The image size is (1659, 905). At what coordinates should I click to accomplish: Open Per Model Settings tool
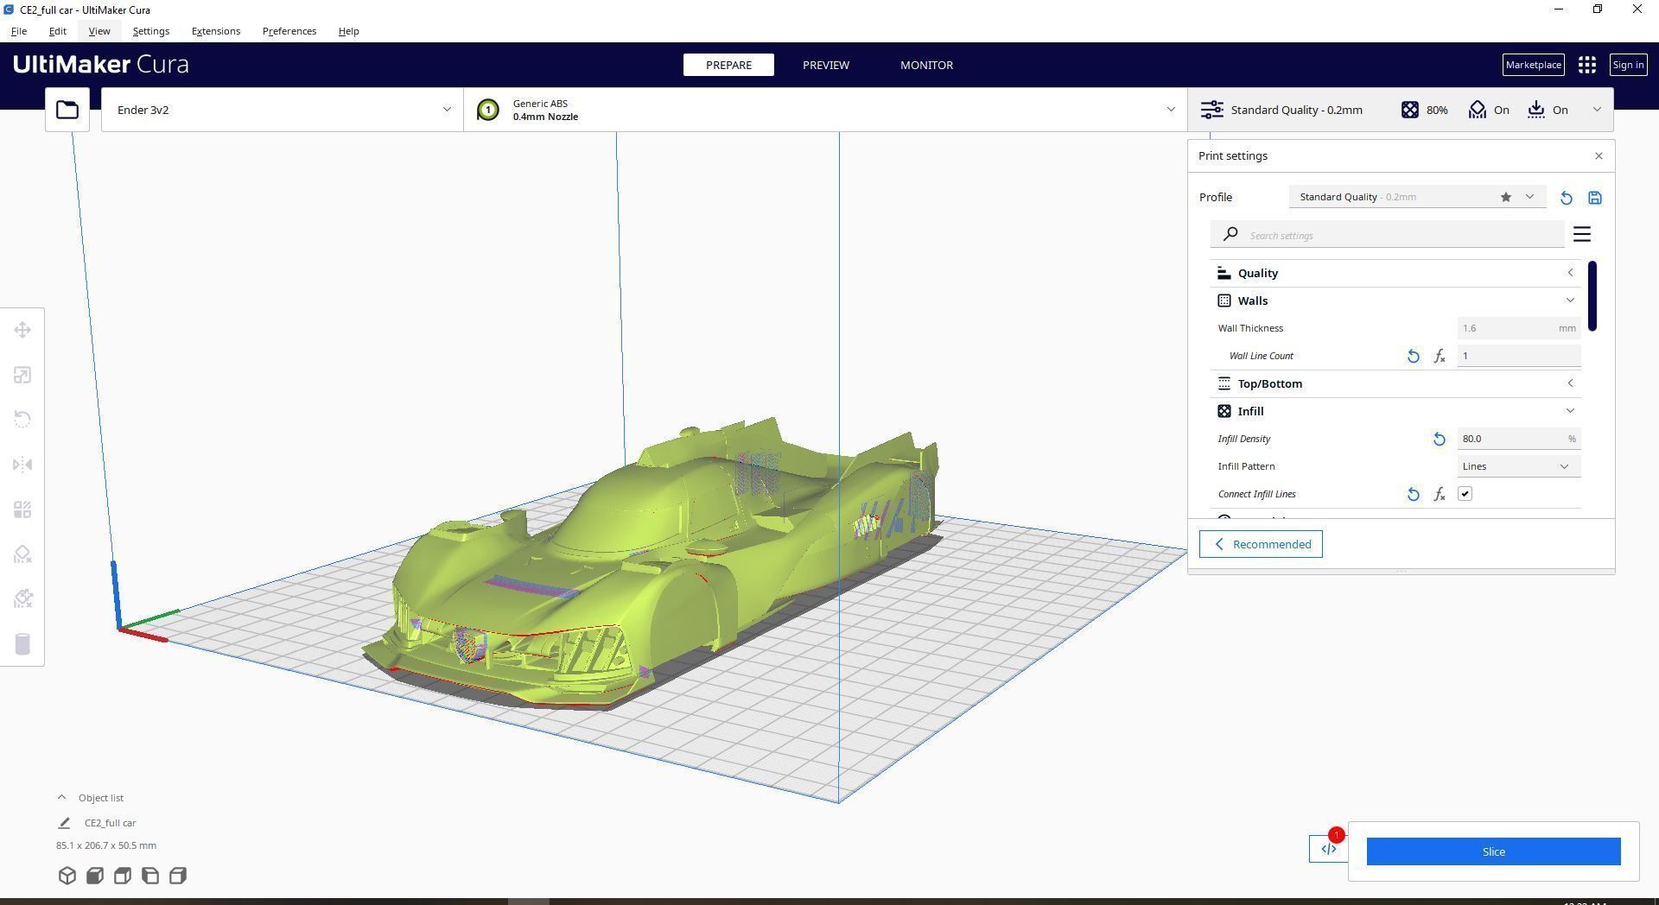pyautogui.click(x=22, y=509)
